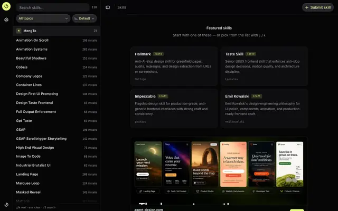
Task: Select the GSAP skill row
Action: click(57, 130)
